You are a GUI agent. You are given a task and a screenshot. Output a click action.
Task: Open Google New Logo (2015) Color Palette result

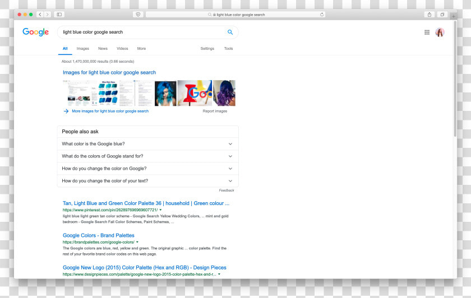tap(145, 267)
